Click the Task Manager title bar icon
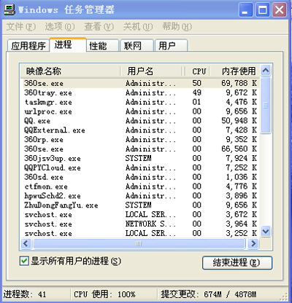This screenshot has width=292, height=303. 9,9
